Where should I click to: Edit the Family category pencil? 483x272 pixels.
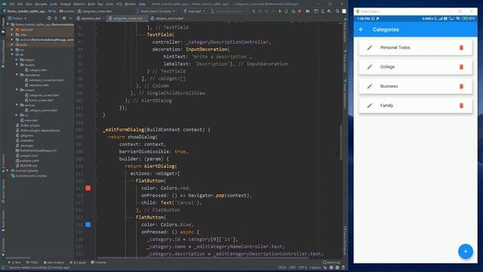point(370,106)
